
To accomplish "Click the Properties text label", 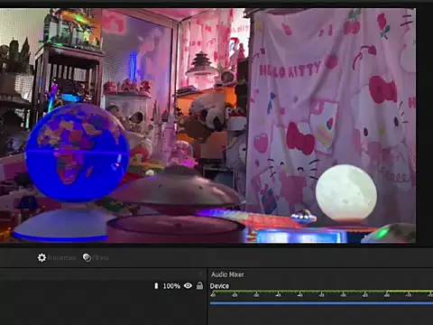I will 61,258.
